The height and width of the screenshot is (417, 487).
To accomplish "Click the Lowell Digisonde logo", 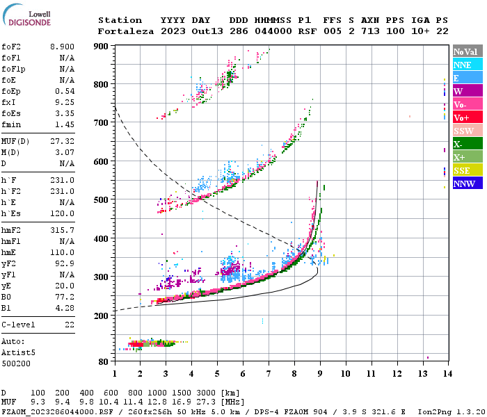I will [x=26, y=15].
